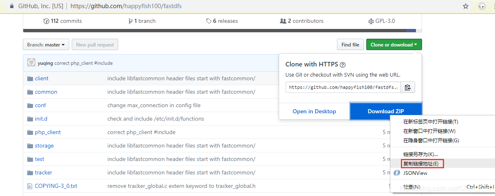Open the storage folder link
This screenshot has width=495, height=196.
coord(44,146)
